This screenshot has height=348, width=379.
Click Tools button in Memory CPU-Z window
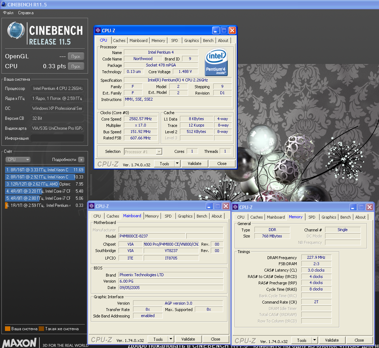click(302, 340)
